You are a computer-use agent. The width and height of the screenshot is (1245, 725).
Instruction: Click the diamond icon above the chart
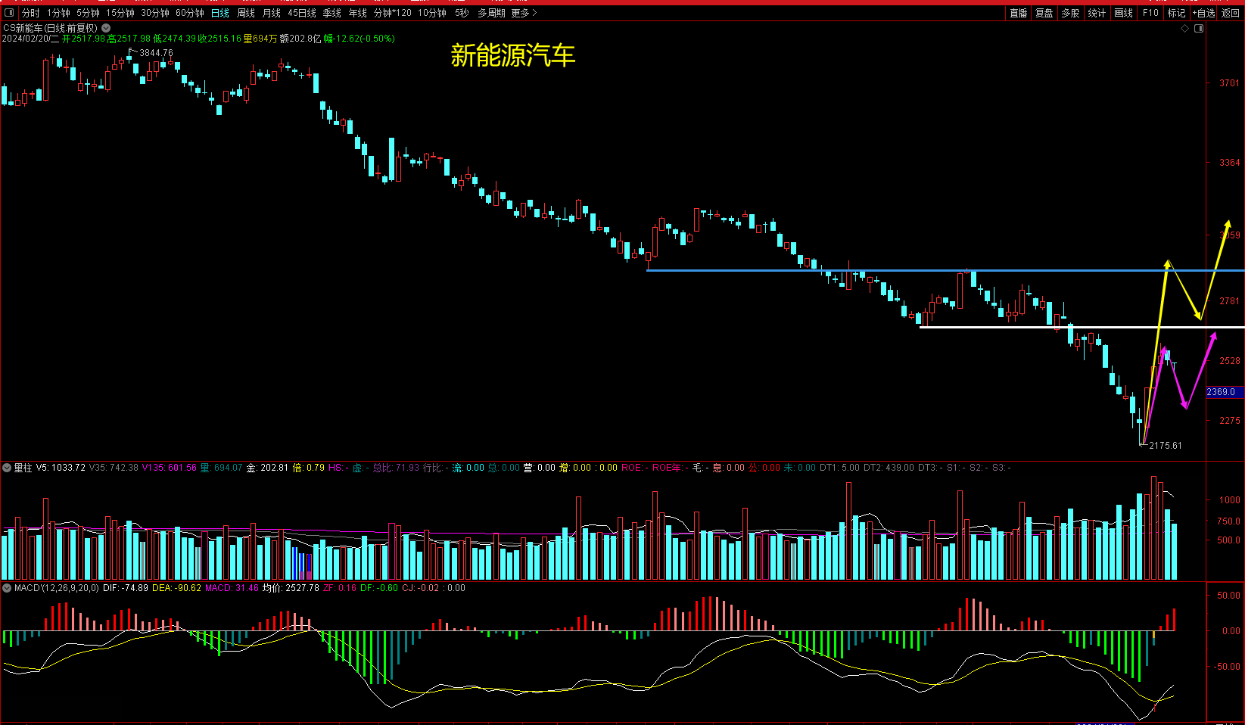tap(1185, 29)
